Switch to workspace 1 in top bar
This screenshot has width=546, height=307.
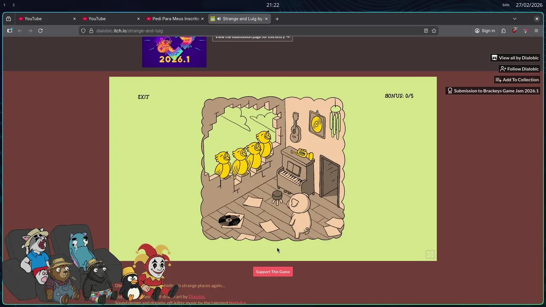pos(4,5)
